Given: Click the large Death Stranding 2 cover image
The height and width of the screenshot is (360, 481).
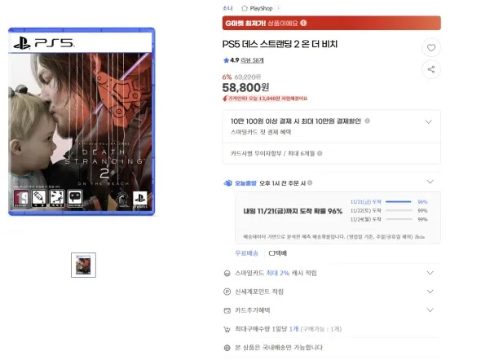Looking at the screenshot, I should tap(82, 121).
